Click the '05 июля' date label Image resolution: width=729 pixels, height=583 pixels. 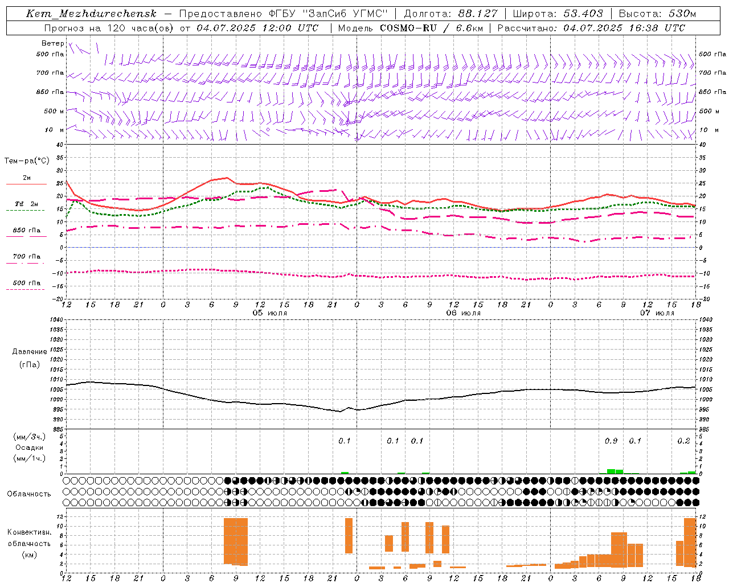click(x=270, y=313)
